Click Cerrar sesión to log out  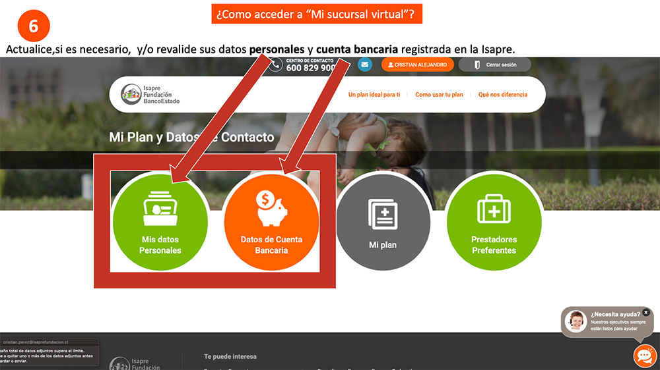[494, 65]
